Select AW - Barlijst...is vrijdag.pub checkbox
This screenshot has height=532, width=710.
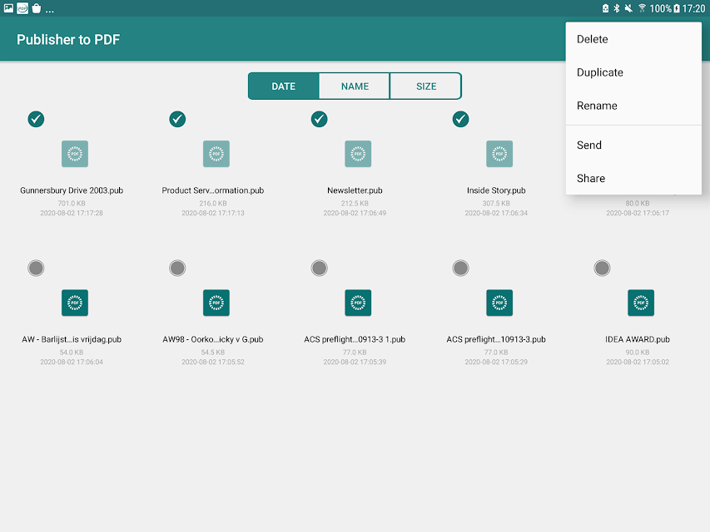pyautogui.click(x=36, y=268)
